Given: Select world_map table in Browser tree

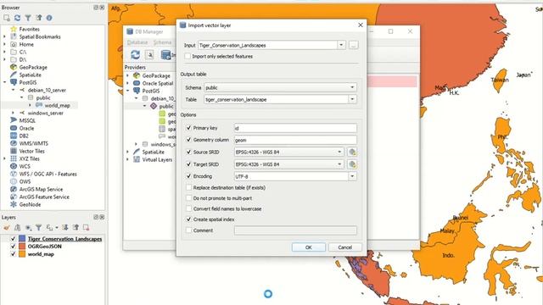Looking at the screenshot, I should point(57,105).
